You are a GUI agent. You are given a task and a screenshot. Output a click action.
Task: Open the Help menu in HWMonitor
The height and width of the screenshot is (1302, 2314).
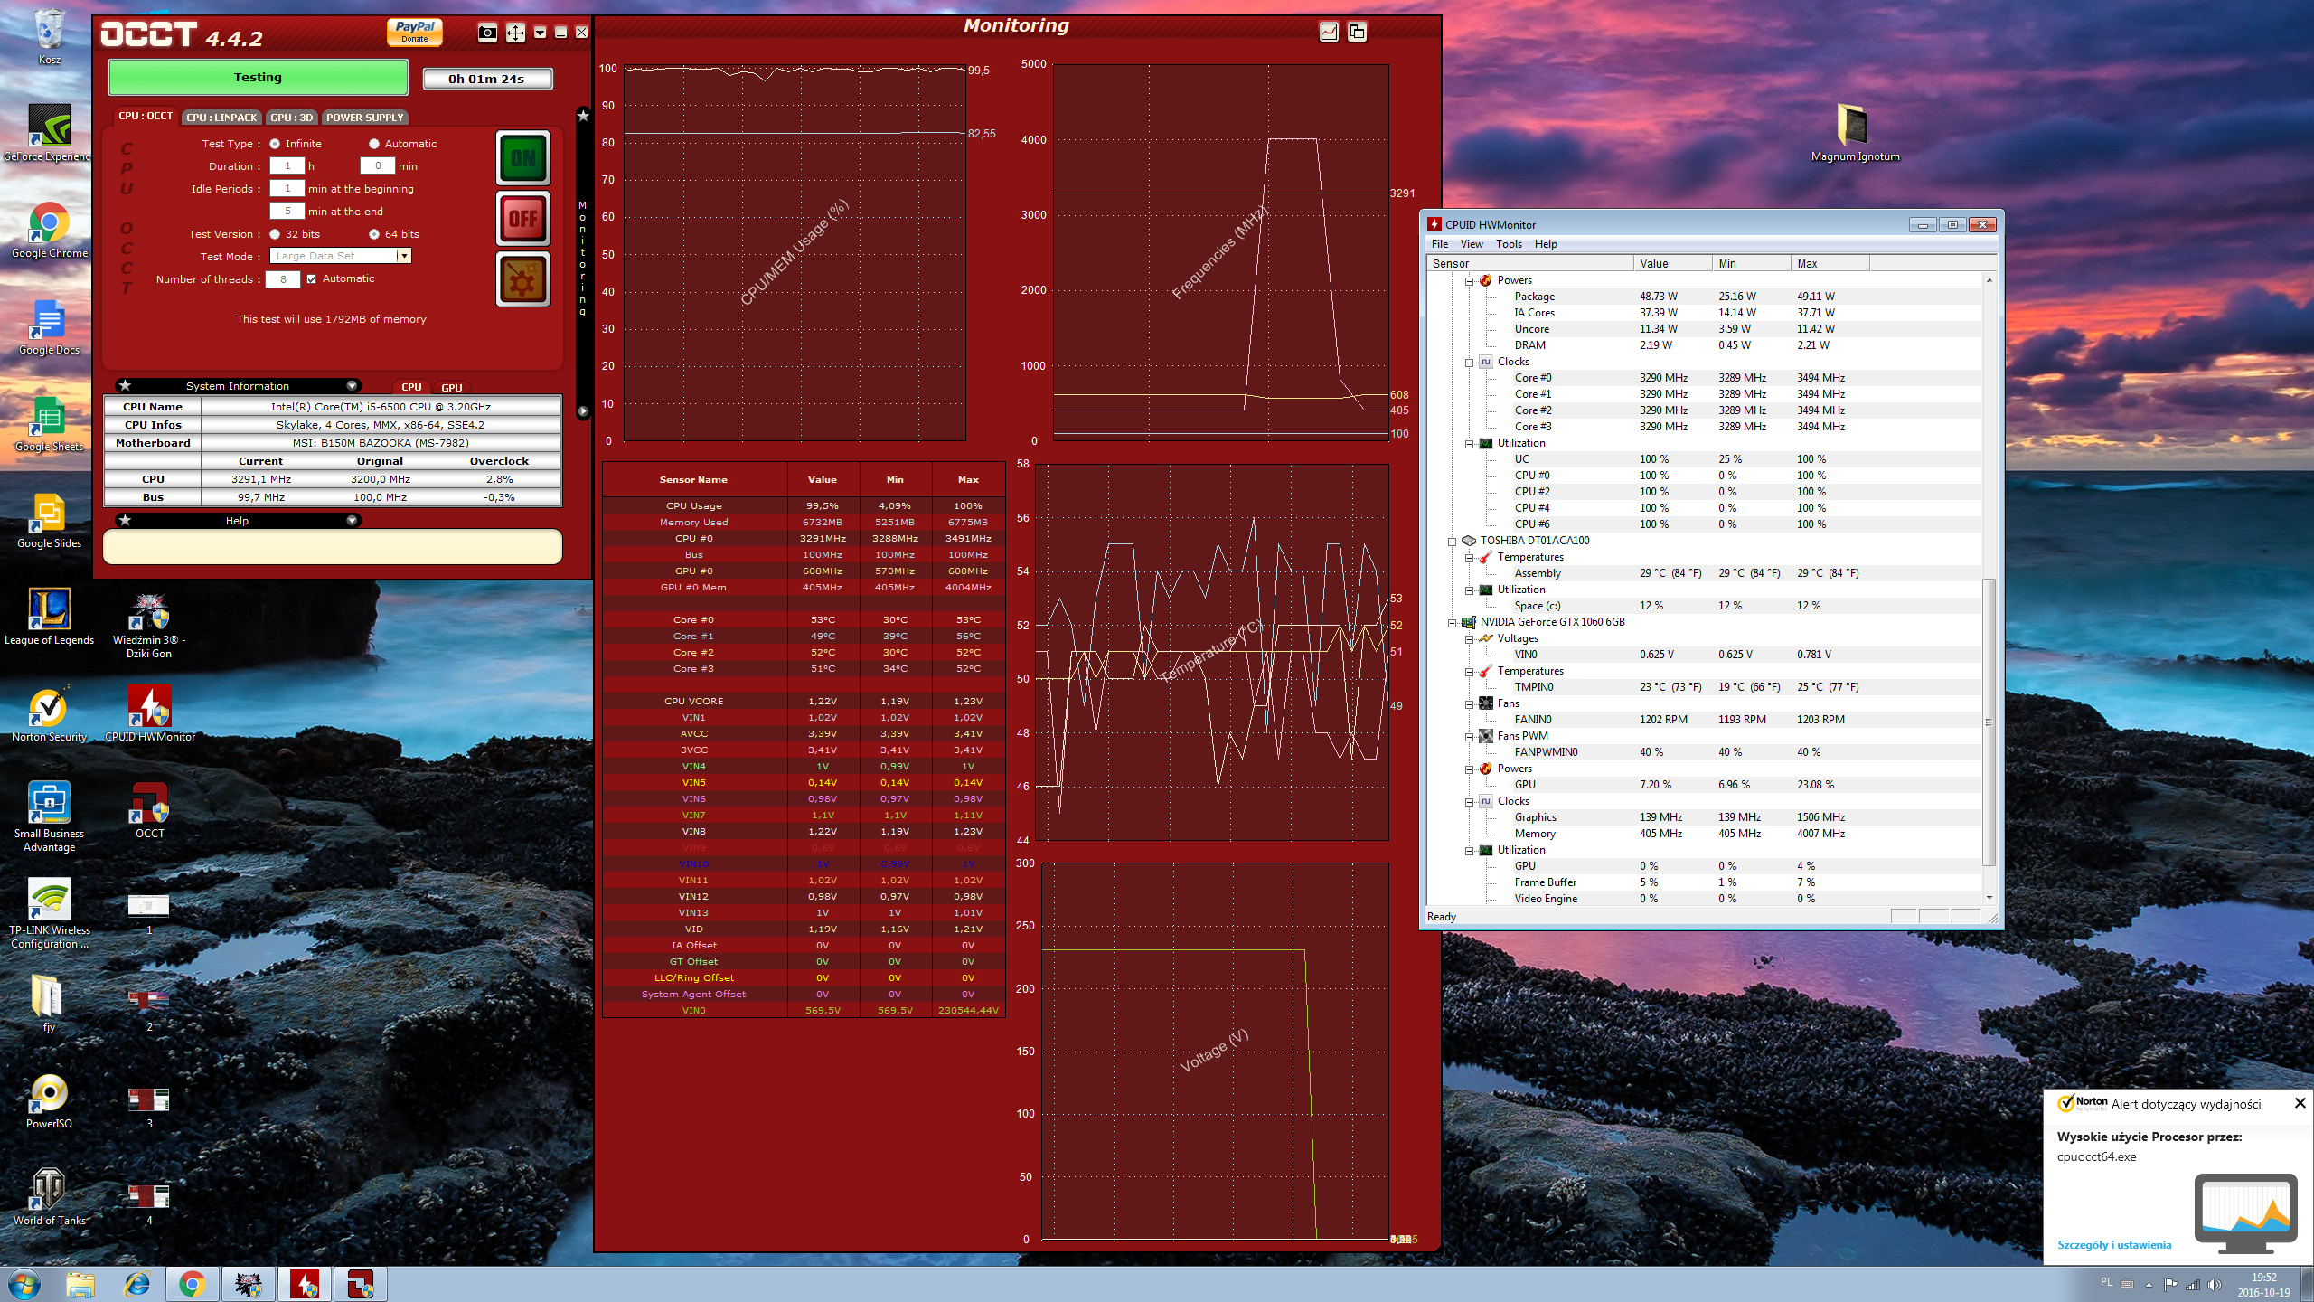[x=1546, y=244]
